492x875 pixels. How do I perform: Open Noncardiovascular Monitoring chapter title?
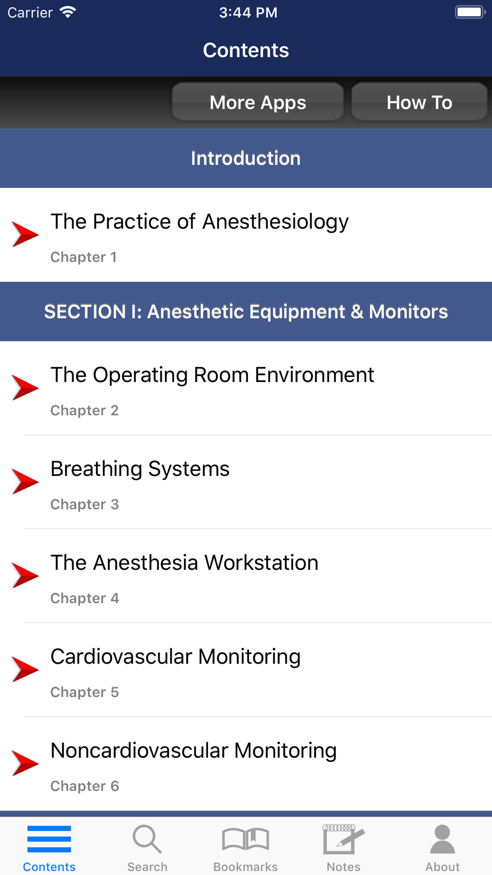[x=193, y=751]
